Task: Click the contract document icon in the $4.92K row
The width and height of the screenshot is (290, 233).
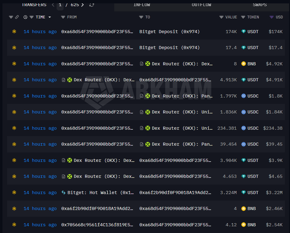Action: pyautogui.click(x=142, y=64)
